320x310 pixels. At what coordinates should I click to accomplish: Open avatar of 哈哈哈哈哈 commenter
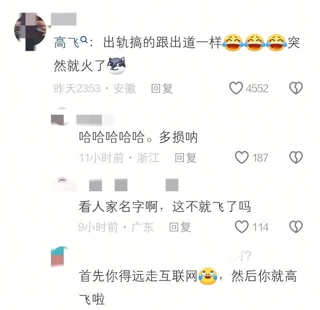tap(60, 116)
